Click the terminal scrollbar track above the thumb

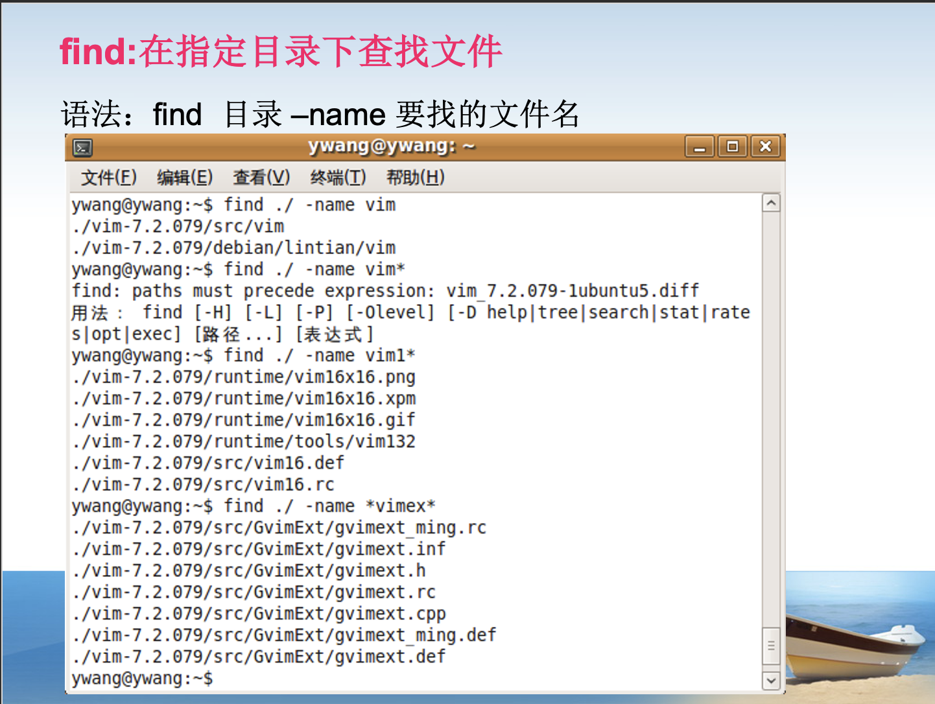pos(771,420)
